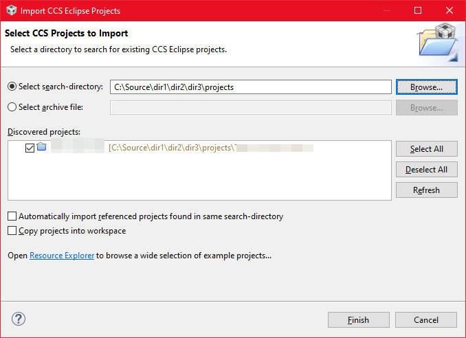Open the help question mark icon

(19, 319)
